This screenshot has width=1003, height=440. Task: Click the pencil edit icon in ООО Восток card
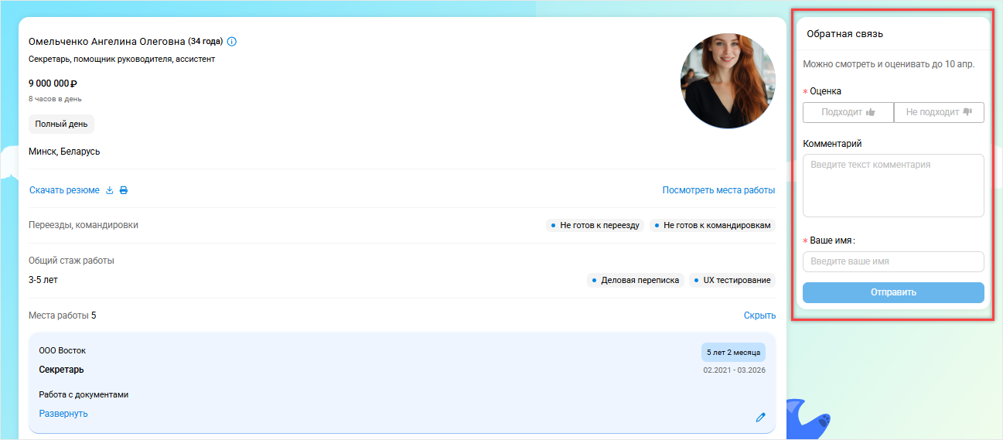[760, 417]
